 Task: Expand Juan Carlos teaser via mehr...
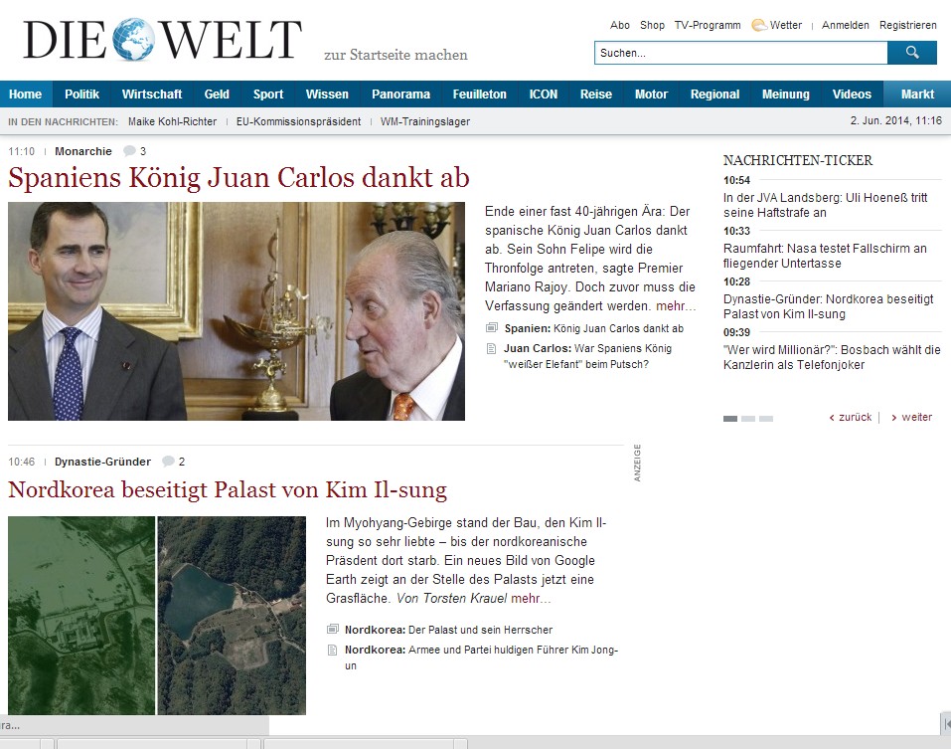[675, 306]
